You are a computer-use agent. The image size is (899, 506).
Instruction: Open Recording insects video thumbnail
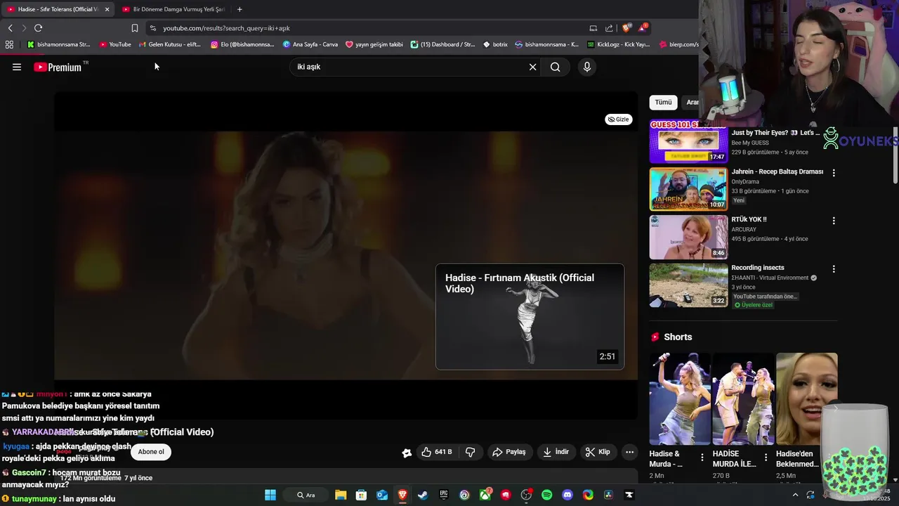coord(688,285)
